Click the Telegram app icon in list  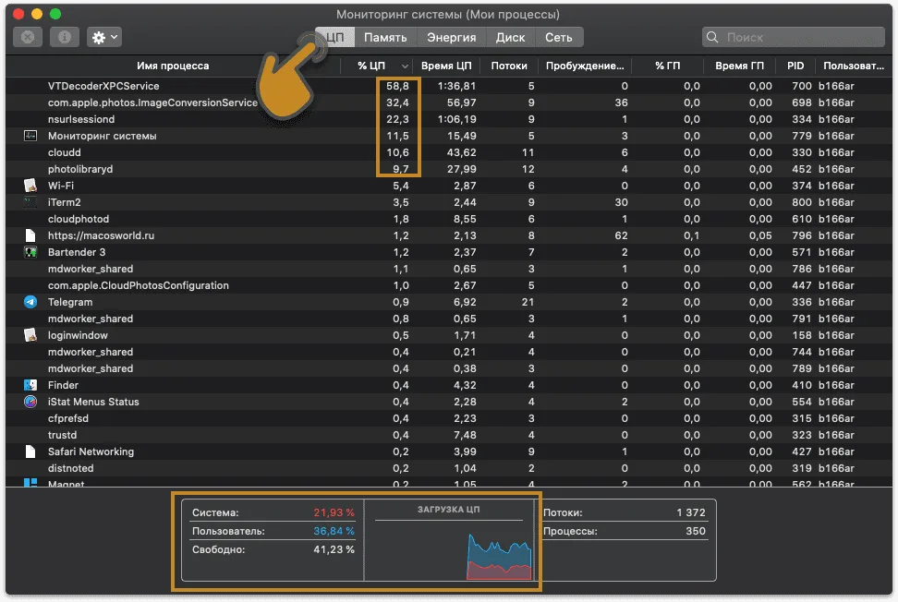point(30,302)
